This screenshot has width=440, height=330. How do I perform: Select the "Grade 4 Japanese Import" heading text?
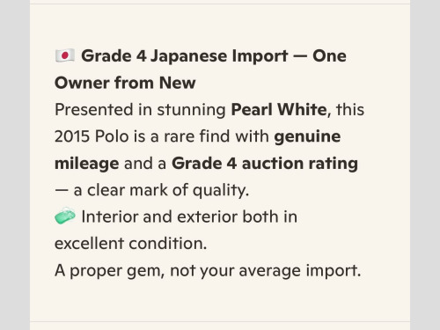[185, 56]
